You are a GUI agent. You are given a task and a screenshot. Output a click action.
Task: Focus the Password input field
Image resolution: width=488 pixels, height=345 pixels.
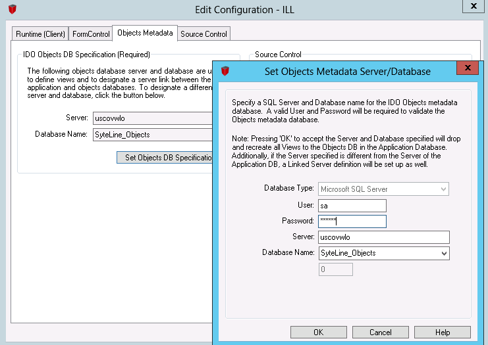352,221
